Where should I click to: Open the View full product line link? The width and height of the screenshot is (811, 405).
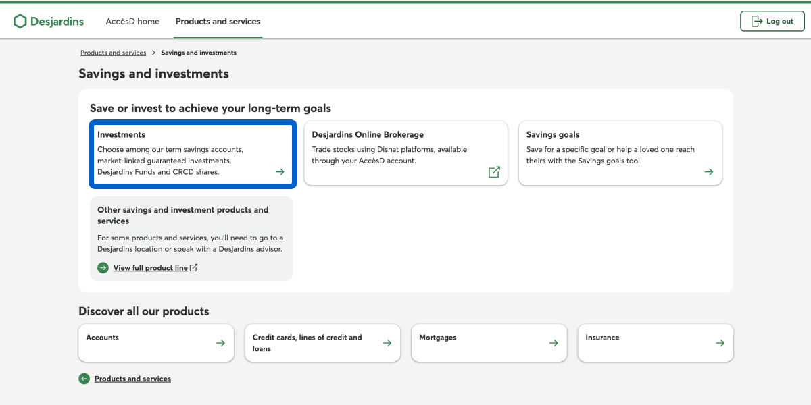(151, 268)
